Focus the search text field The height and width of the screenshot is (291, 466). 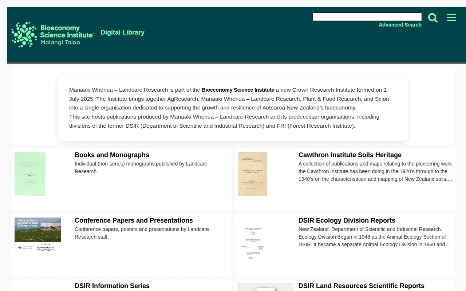coord(367,17)
